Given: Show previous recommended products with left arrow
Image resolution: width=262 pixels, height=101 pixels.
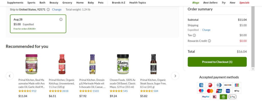Looking at the screenshot, I should point(10,76).
